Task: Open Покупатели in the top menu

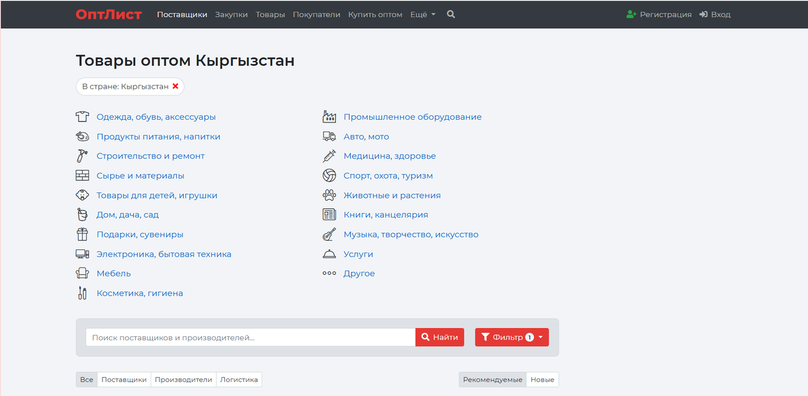Action: click(316, 14)
